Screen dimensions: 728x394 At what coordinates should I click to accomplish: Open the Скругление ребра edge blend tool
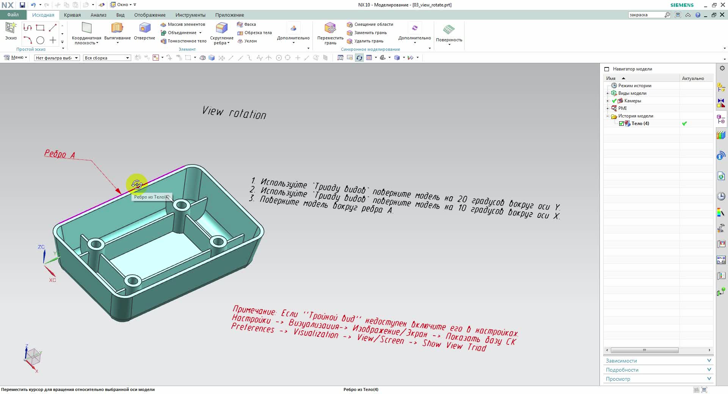tap(221, 33)
